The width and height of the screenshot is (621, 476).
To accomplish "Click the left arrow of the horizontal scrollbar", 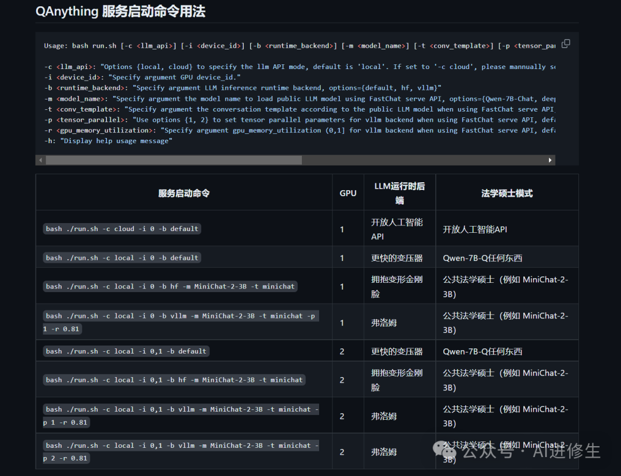I will click(x=40, y=160).
